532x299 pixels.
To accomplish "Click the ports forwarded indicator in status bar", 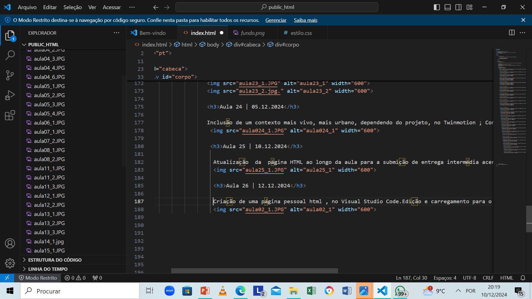I will click(97, 278).
